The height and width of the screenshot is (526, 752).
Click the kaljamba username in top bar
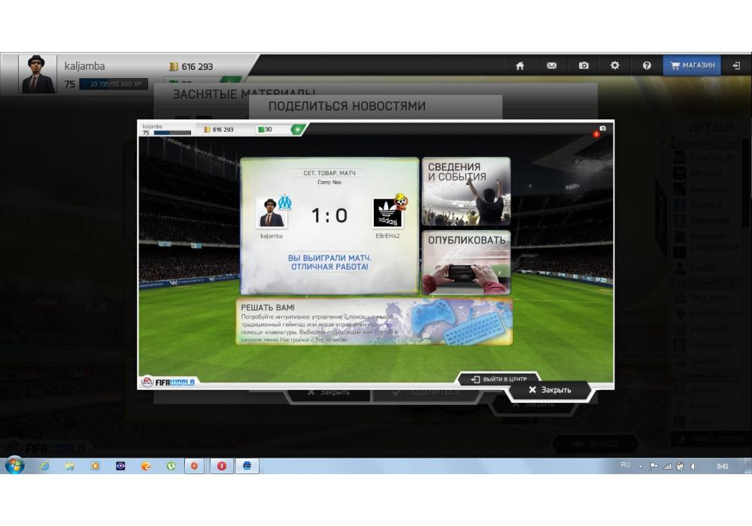coord(84,66)
